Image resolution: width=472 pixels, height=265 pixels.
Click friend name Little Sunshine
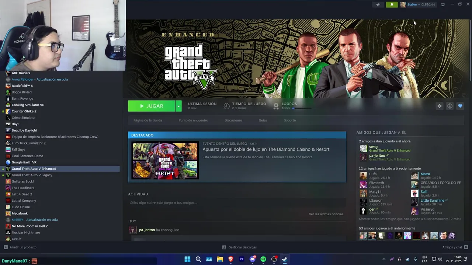tap(432, 201)
